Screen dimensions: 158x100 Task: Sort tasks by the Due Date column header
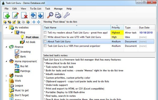146,27
